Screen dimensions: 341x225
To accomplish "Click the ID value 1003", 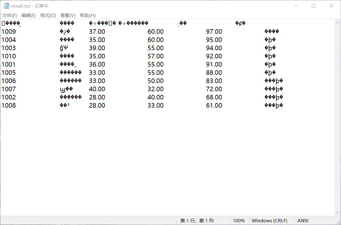I will [x=9, y=48].
